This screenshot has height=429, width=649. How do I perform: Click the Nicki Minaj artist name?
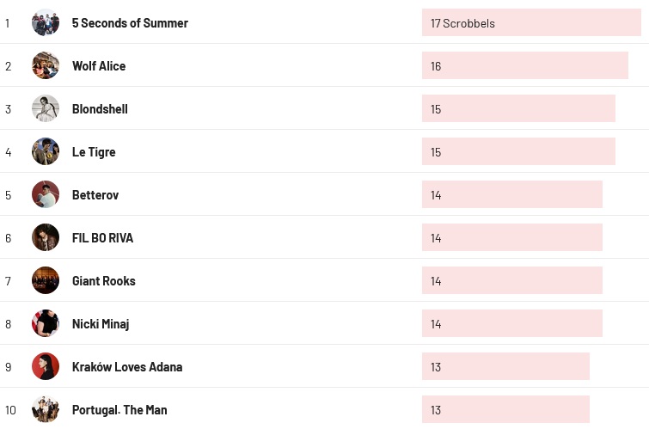(x=101, y=324)
